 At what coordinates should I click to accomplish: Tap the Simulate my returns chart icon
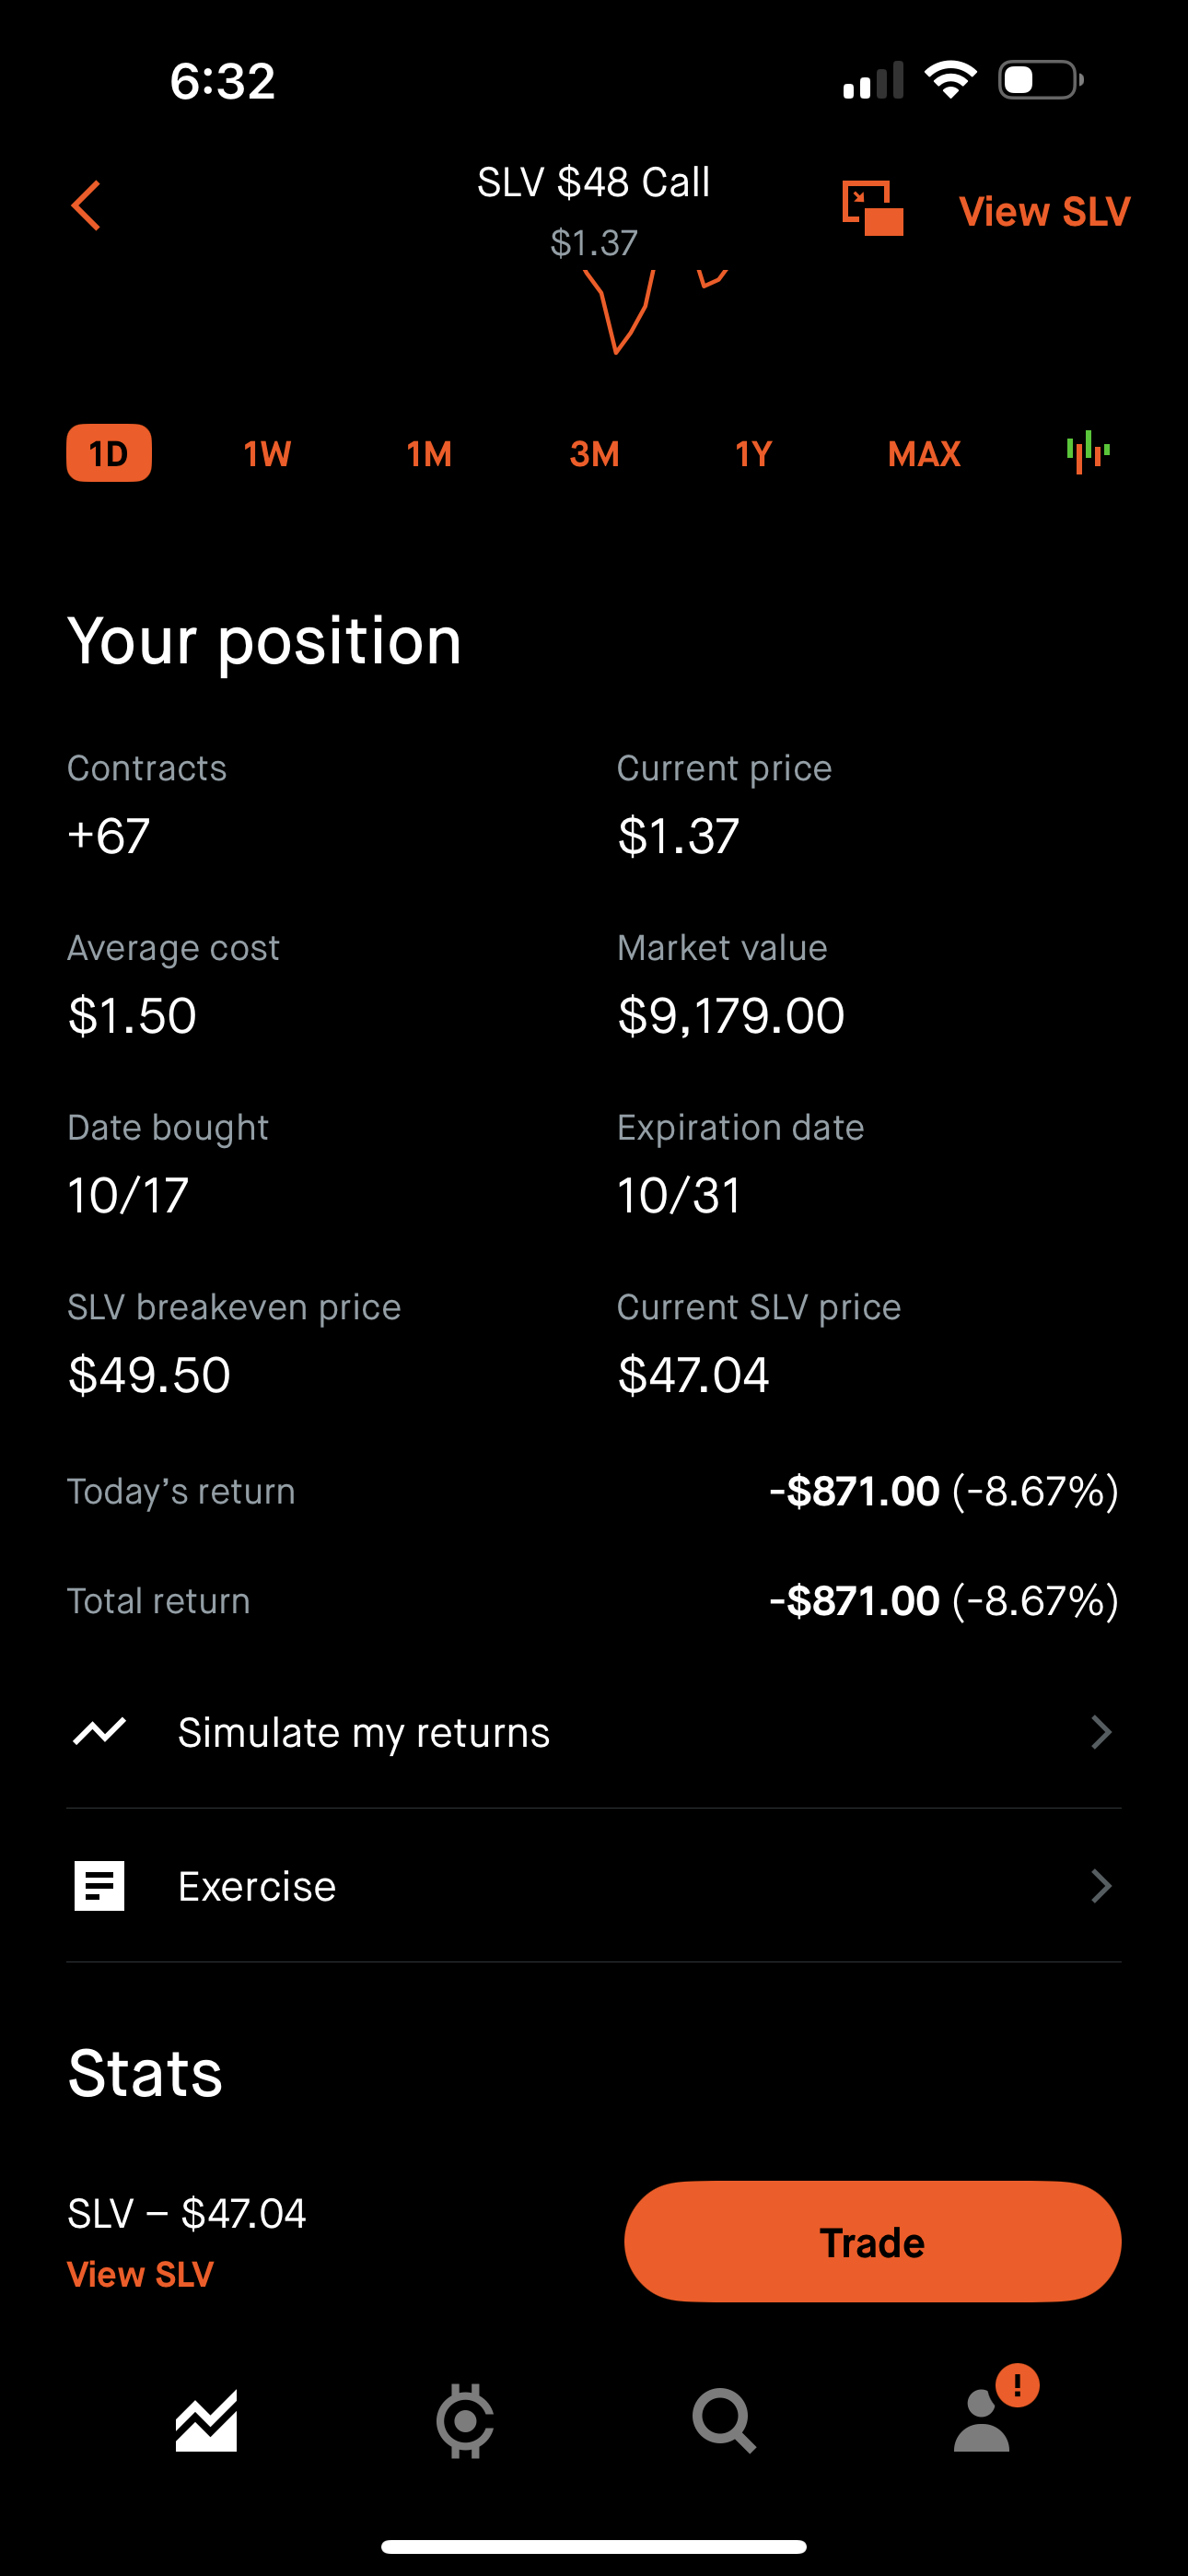pos(100,1731)
